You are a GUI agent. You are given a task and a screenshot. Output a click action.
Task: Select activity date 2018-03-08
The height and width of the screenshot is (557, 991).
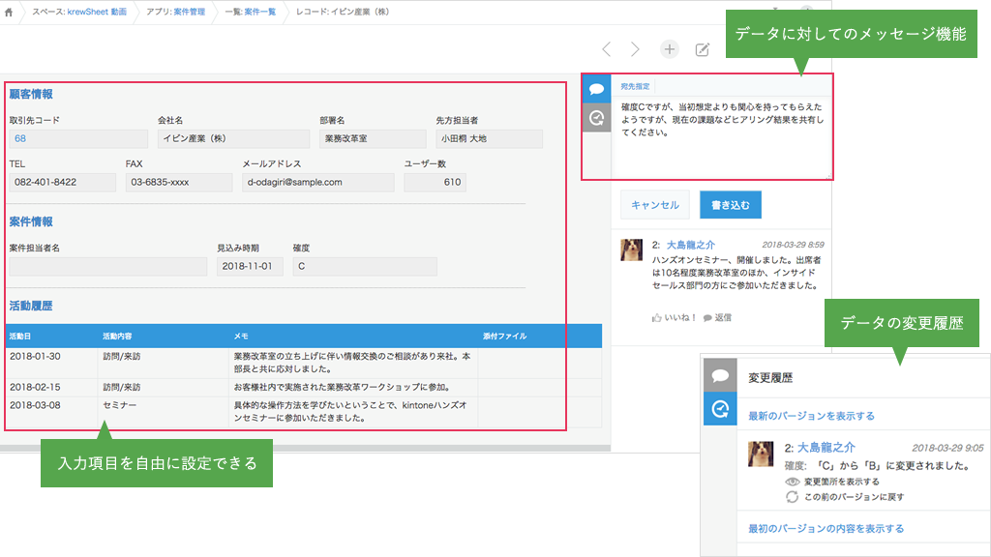[36, 405]
